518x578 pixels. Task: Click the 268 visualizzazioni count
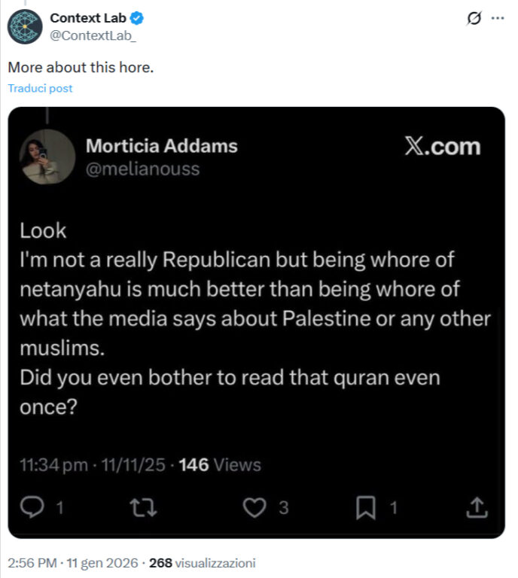point(202,563)
